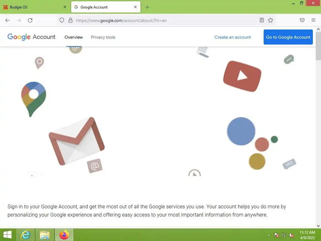
Task: Focus the URL address bar
Action: tap(166, 20)
